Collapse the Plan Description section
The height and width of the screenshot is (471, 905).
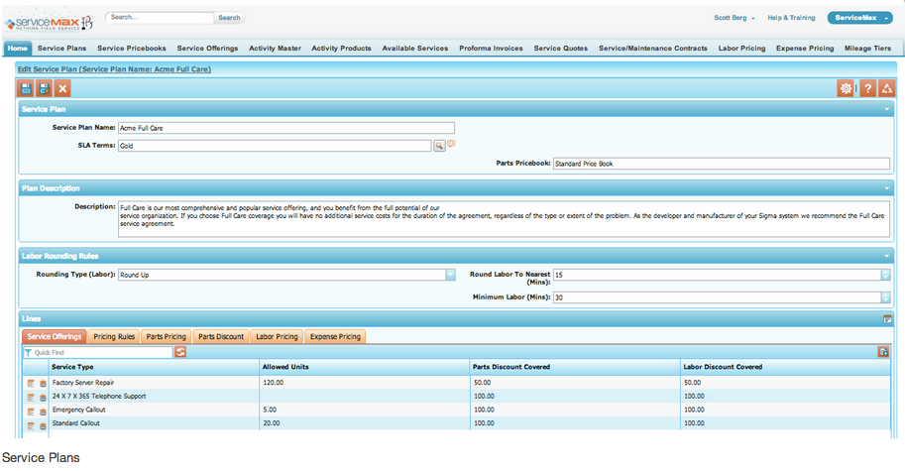[x=887, y=188]
